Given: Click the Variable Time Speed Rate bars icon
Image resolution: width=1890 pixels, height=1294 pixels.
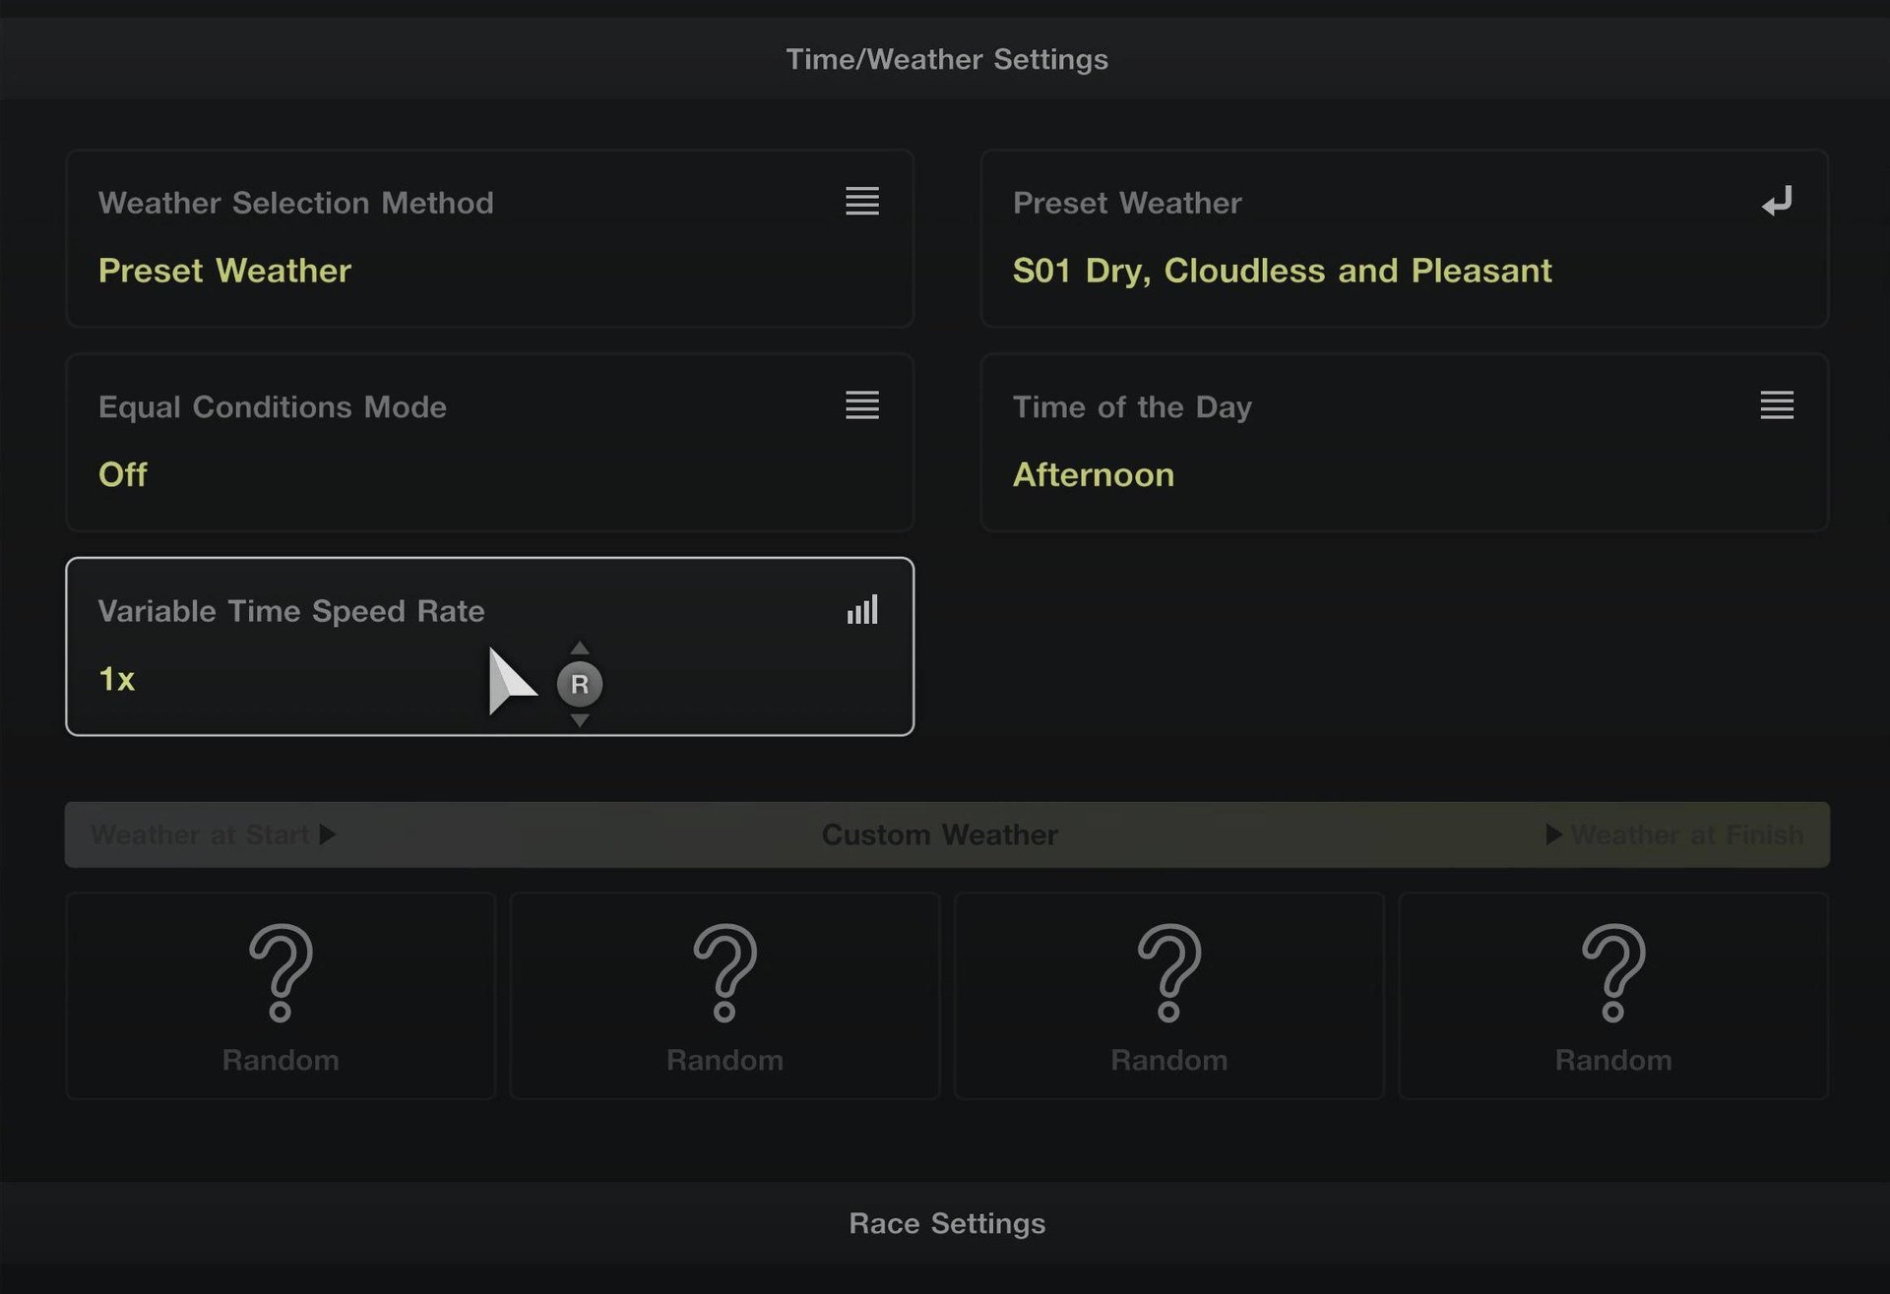Looking at the screenshot, I should 861,610.
